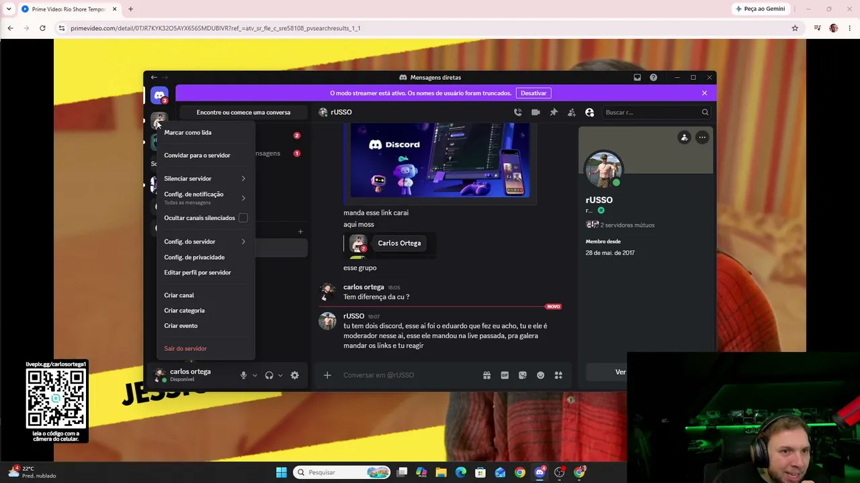Screen dimensions: 860x483
Task: Go back with Discord's back arrow
Action: coord(154,77)
